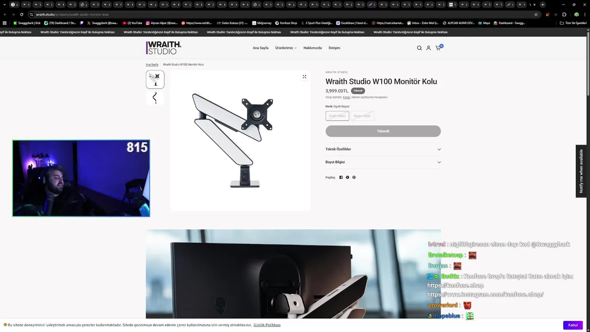This screenshot has height=332, width=590.
Task: Open the shopping cart icon
Action: coord(438,48)
